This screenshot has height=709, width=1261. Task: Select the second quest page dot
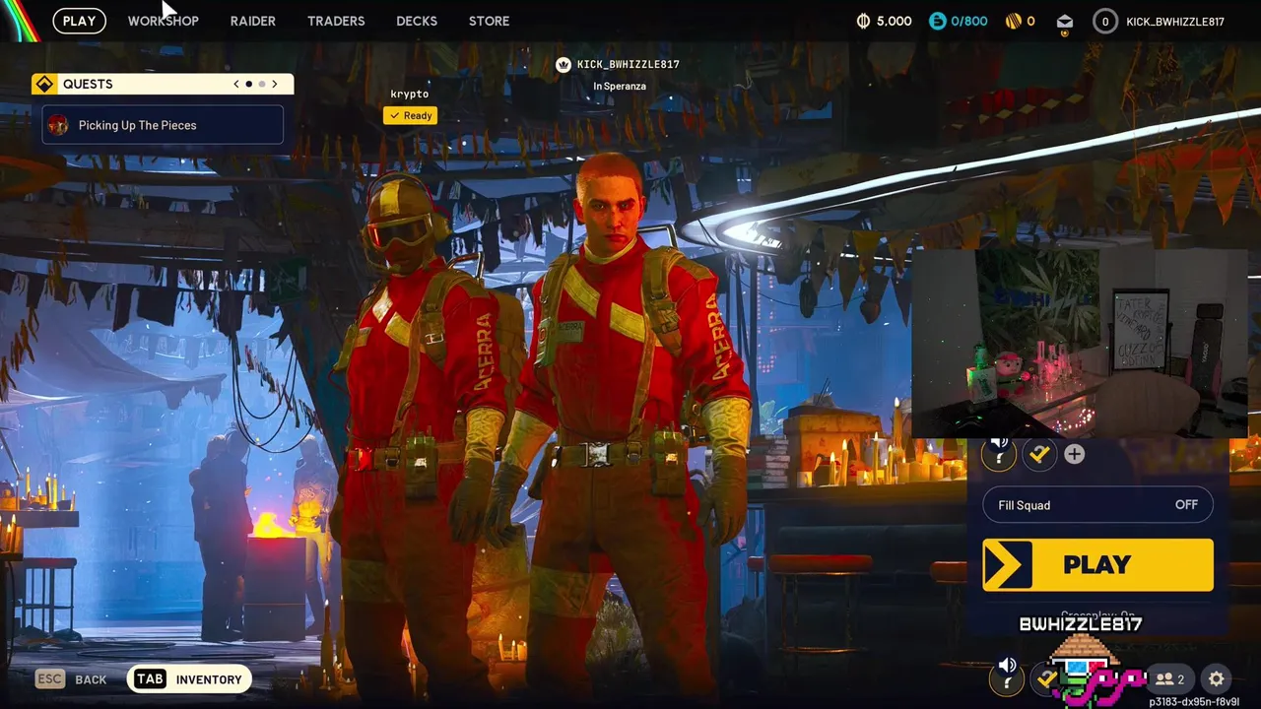click(x=262, y=84)
